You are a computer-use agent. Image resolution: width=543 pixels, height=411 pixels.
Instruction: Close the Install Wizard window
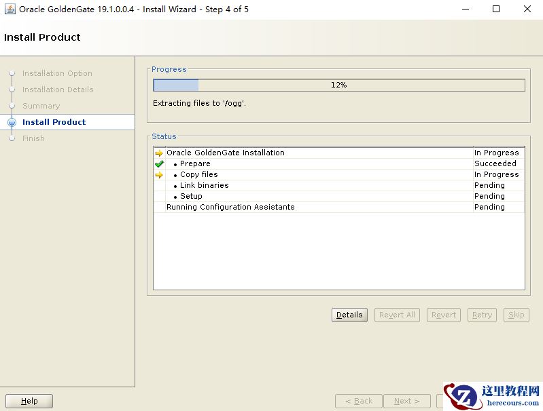point(527,9)
